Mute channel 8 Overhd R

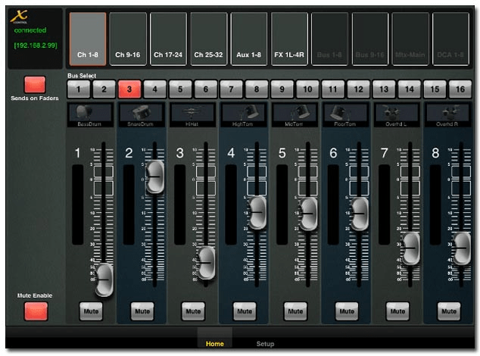pyautogui.click(x=449, y=311)
